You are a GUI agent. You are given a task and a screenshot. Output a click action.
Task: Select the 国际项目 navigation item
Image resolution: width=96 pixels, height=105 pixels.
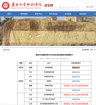pyautogui.click(x=83, y=14)
